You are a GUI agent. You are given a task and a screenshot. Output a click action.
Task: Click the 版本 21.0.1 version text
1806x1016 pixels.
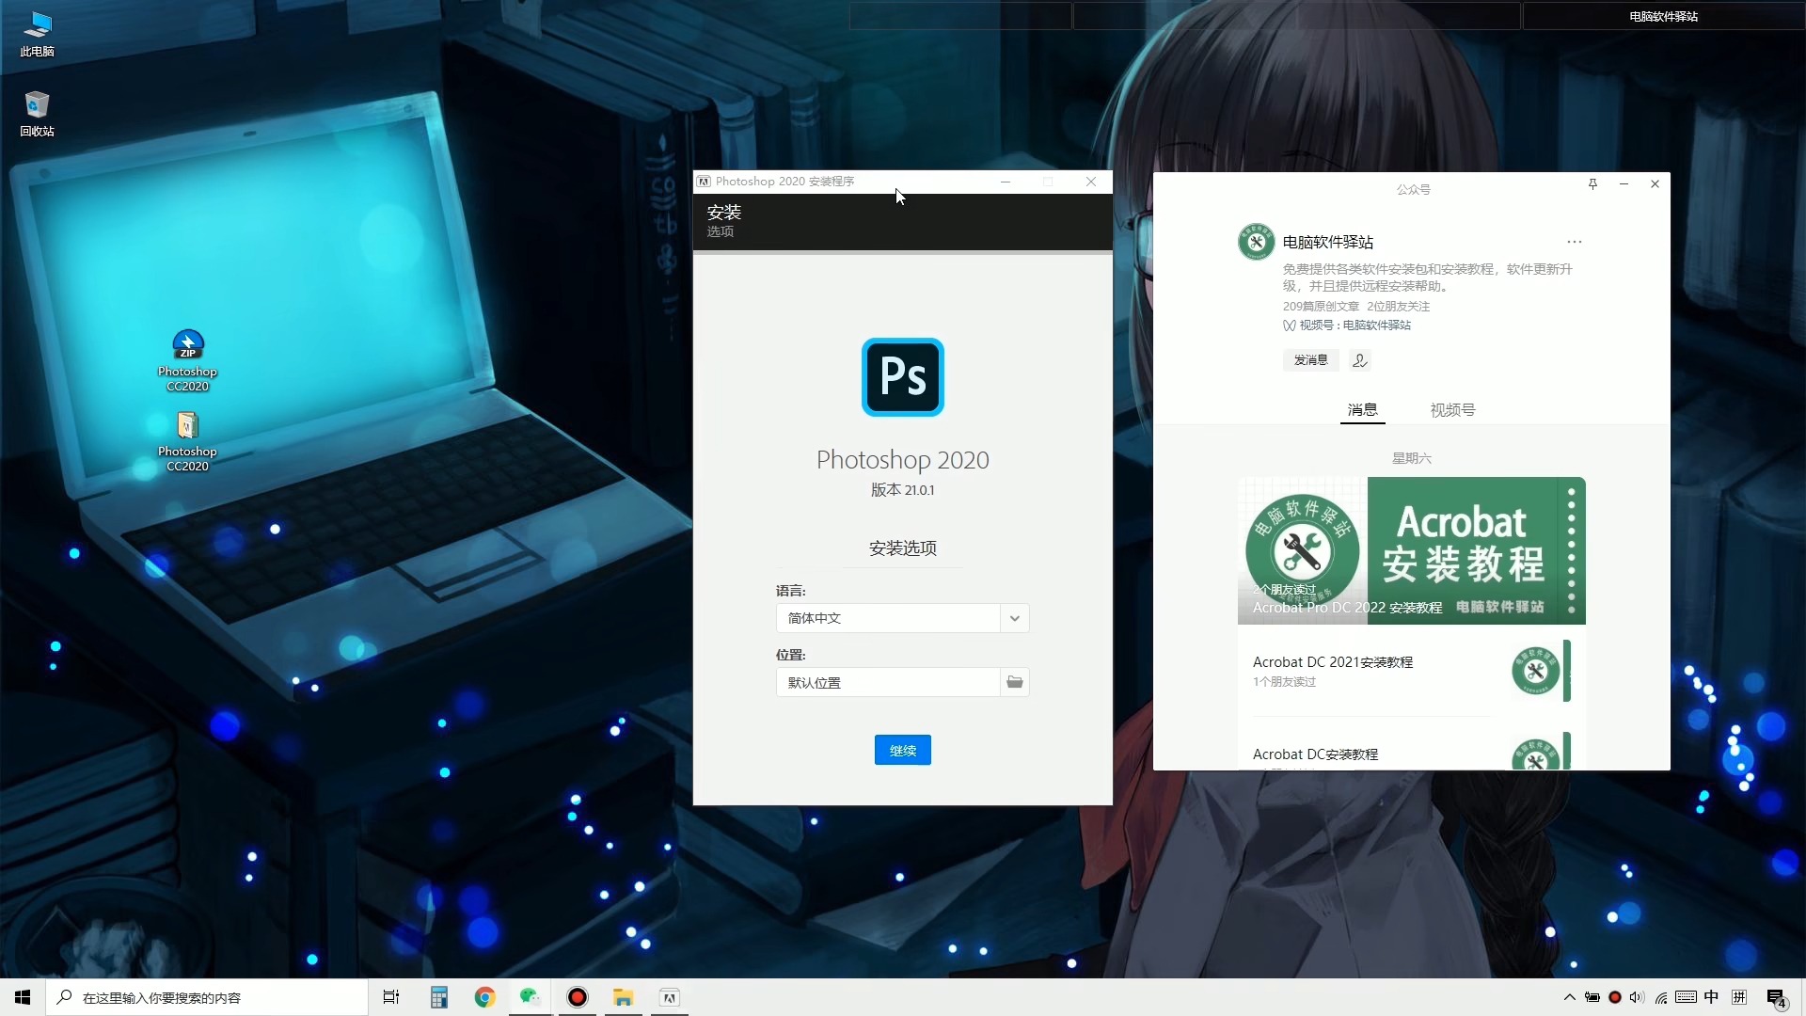click(x=902, y=490)
